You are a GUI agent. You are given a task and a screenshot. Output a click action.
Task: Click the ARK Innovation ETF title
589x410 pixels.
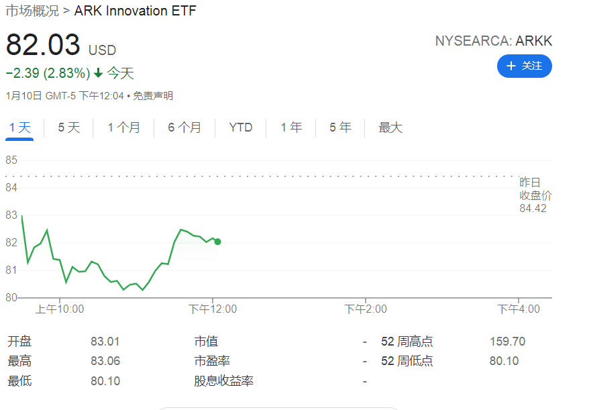point(135,11)
